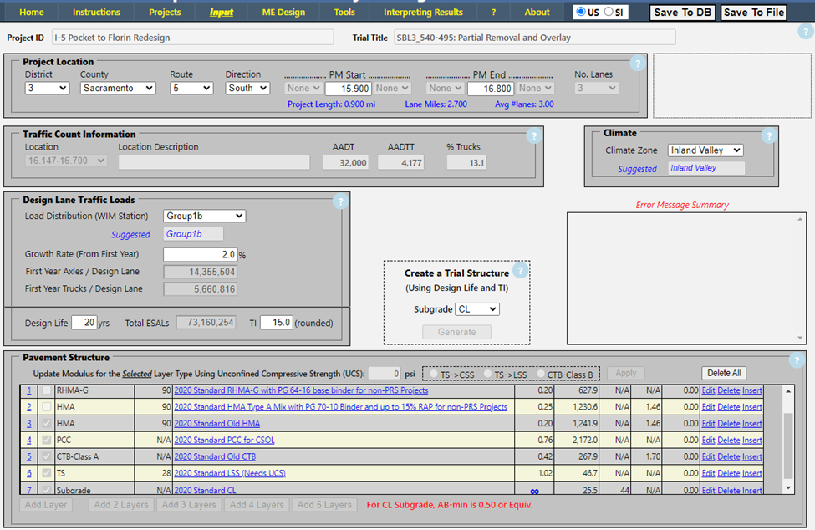Tick the checkbox for the RHMA-G layer
Screen dimensions: 815x530
point(47,390)
